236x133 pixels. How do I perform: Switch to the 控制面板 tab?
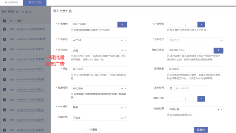click(11, 3)
